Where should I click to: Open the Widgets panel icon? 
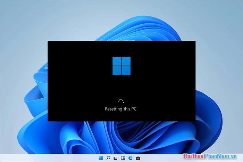(x=123, y=158)
